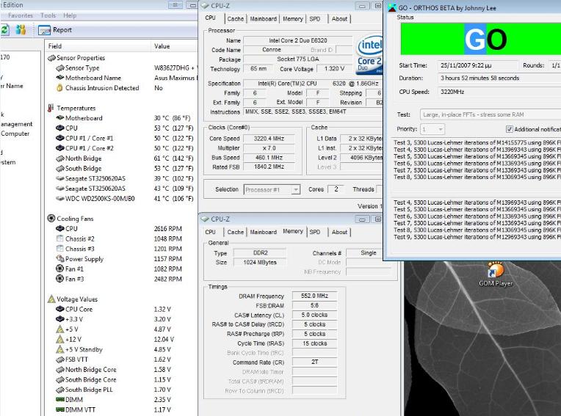Click the users icon in Everest toolbar

coord(21,30)
